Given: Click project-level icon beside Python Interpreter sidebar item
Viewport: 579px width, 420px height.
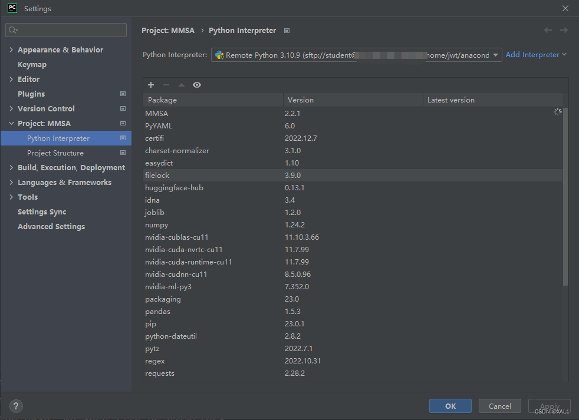Looking at the screenshot, I should tap(123, 138).
